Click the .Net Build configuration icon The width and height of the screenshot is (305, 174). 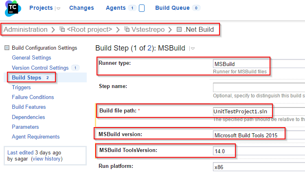(179, 29)
